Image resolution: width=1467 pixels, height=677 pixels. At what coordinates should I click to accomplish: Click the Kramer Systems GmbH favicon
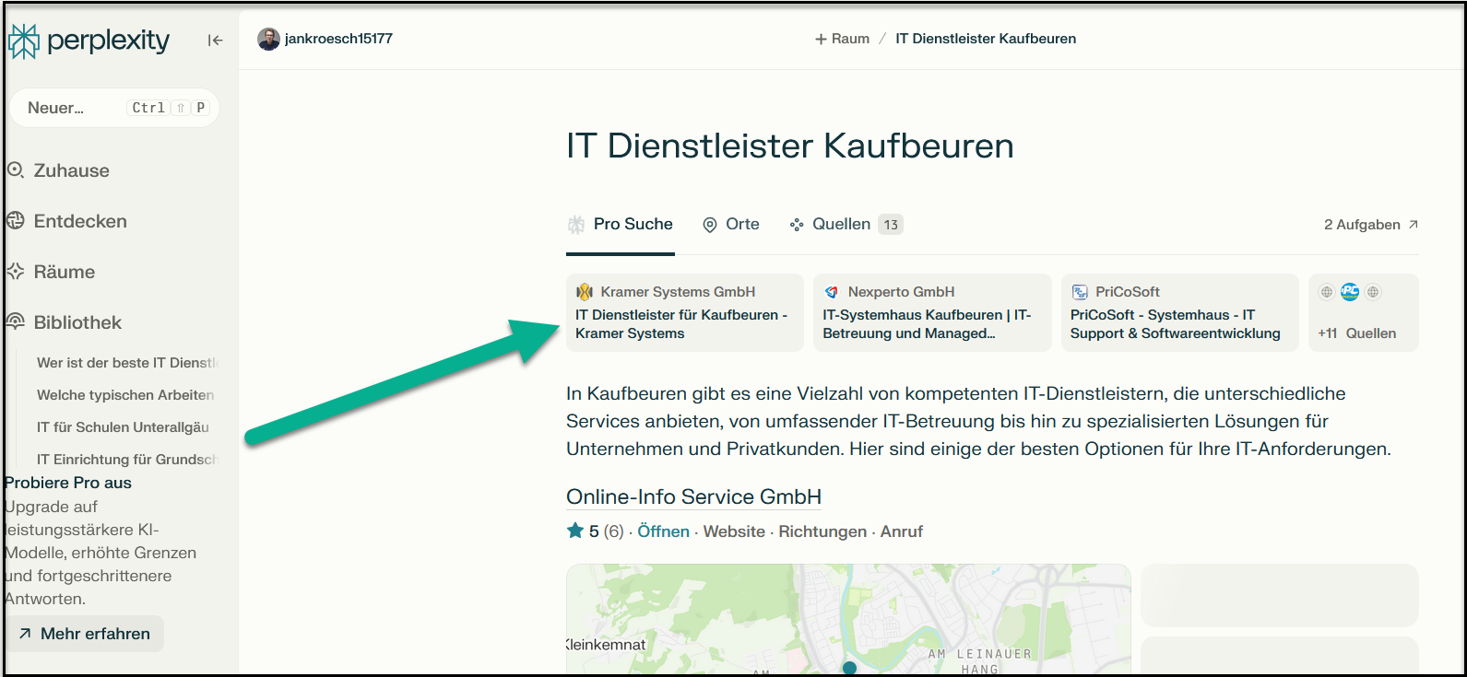[585, 292]
